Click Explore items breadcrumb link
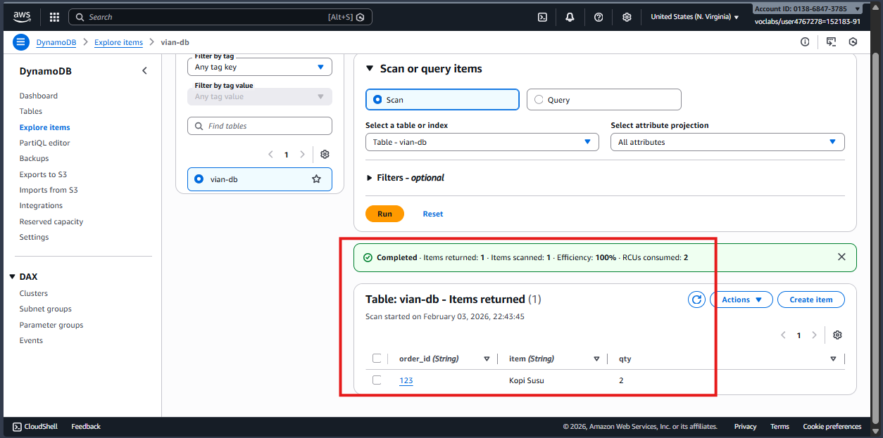Viewport: 883px width, 438px height. click(118, 42)
